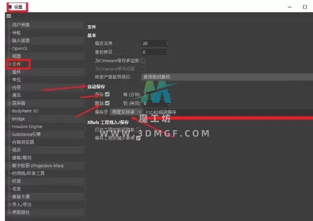Image resolution: width=313 pixels, height=221 pixels.
Task: Toggle 为Cineware保存动画 checkbox
Action: 143,69
